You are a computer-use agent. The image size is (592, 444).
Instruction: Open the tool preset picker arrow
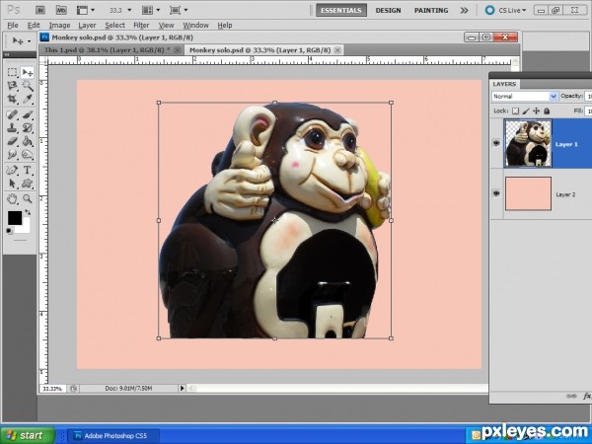pos(29,40)
